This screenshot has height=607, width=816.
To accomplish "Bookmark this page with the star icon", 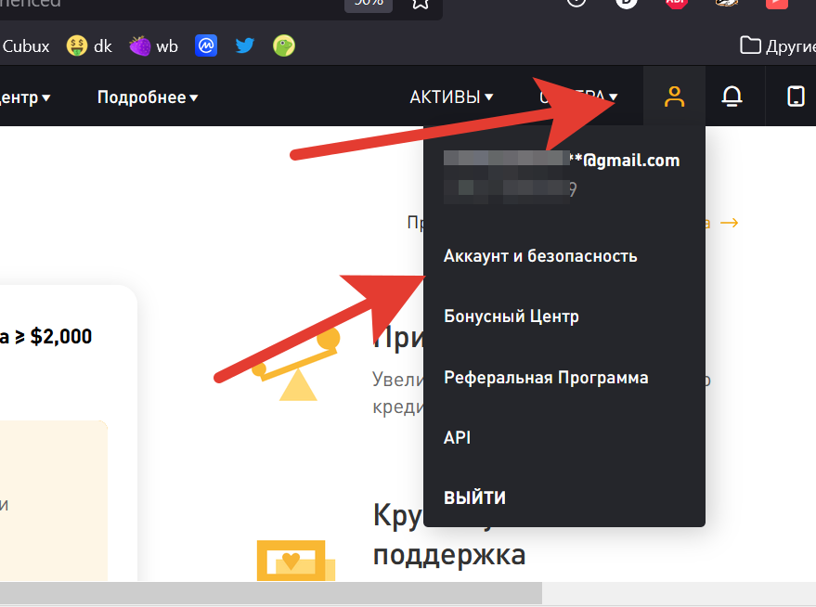I will pyautogui.click(x=421, y=4).
